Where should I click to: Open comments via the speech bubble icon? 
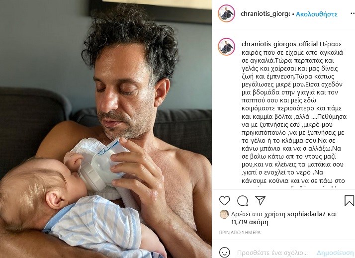(242, 200)
